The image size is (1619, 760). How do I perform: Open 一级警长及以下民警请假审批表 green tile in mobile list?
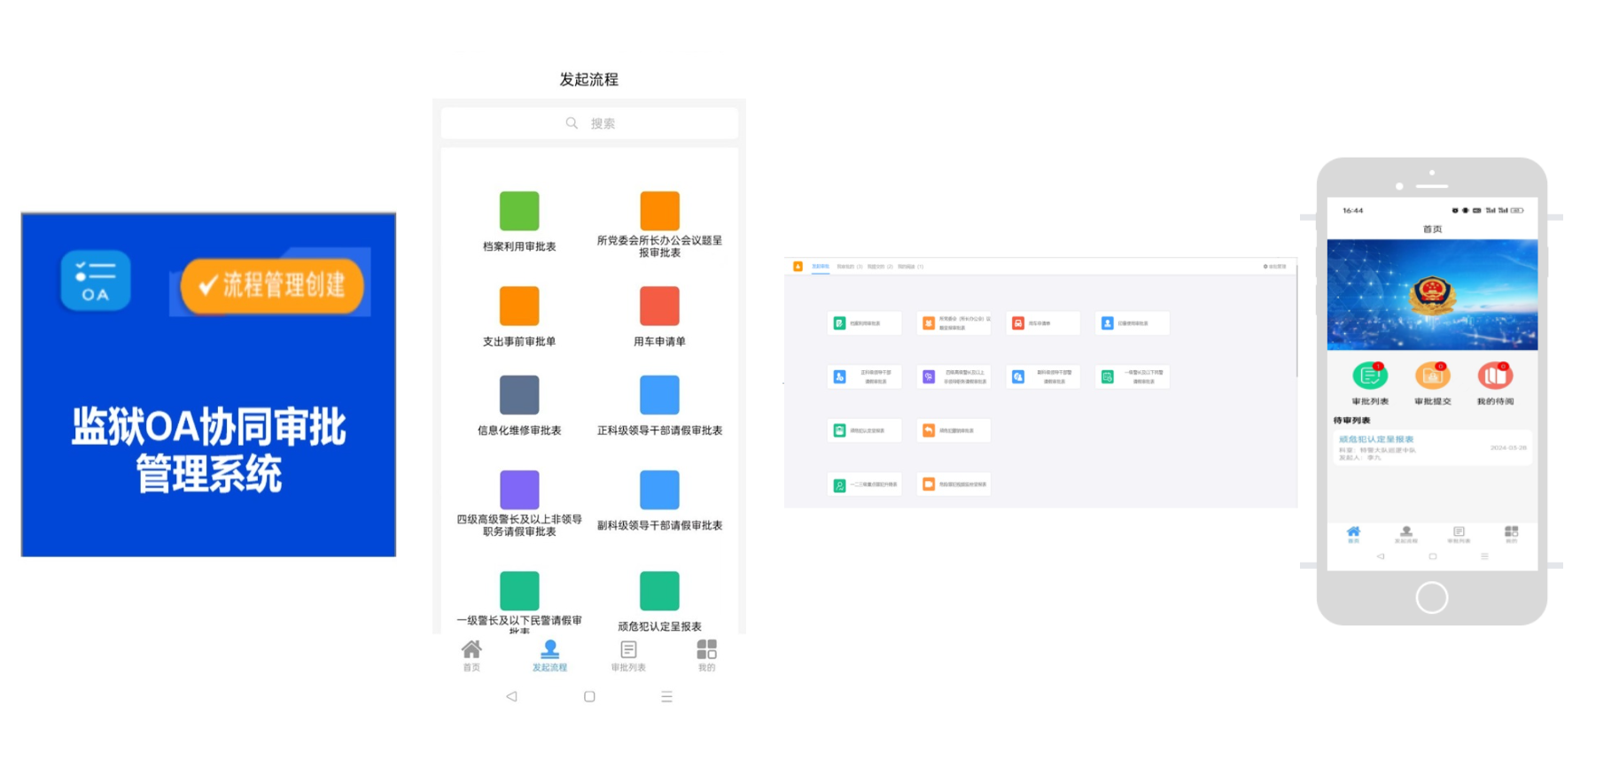pyautogui.click(x=519, y=591)
